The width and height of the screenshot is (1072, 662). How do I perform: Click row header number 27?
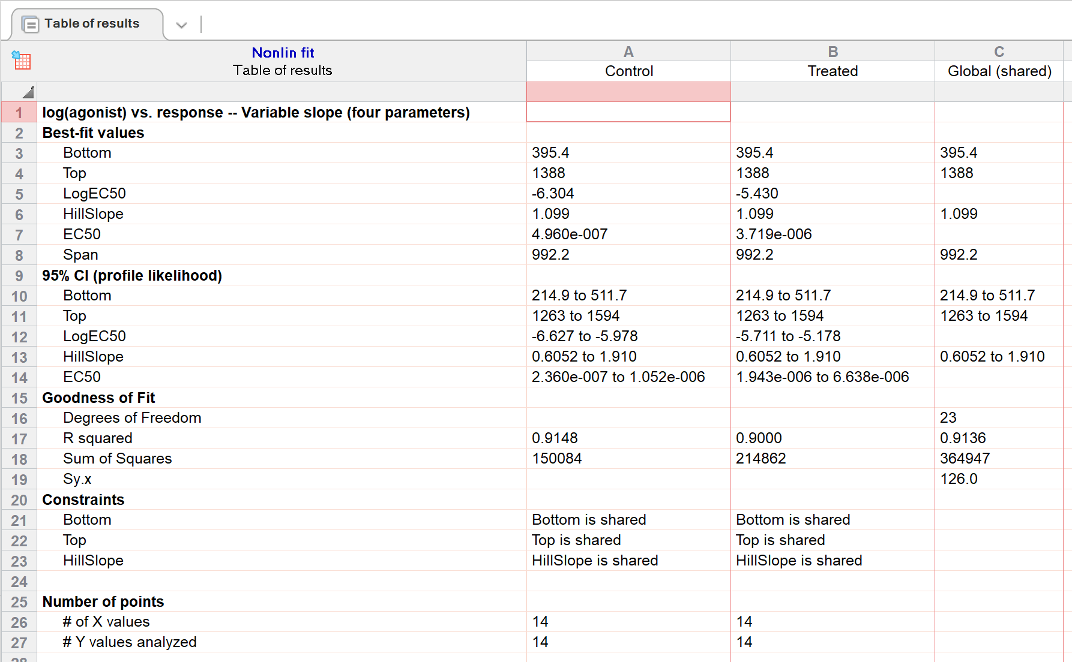(19, 643)
